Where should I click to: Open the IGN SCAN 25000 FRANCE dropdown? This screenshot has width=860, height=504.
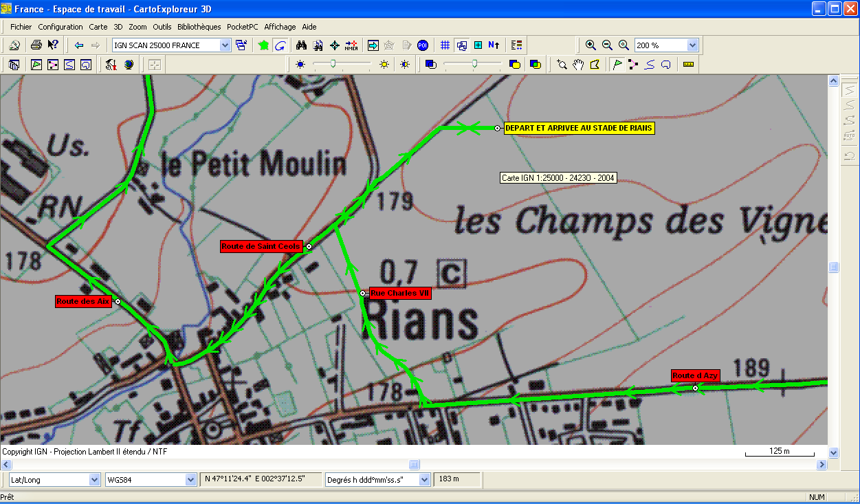[225, 45]
